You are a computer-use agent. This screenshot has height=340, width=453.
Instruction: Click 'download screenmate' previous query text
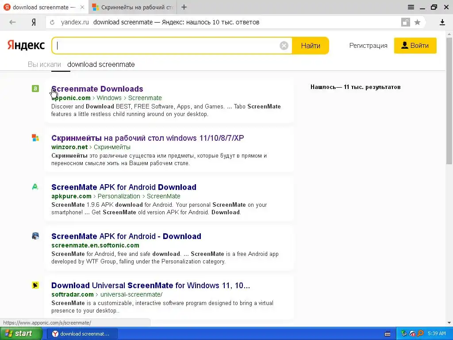tap(101, 64)
